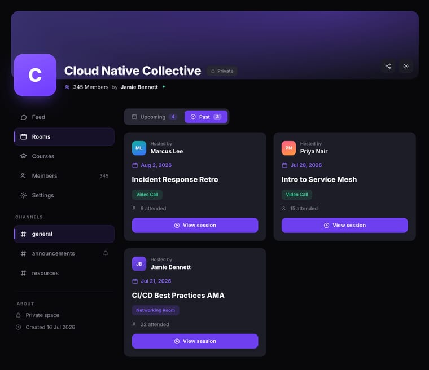This screenshot has width=429, height=370.
Task: Click the lock icon beside Private space
Action: pos(18,315)
